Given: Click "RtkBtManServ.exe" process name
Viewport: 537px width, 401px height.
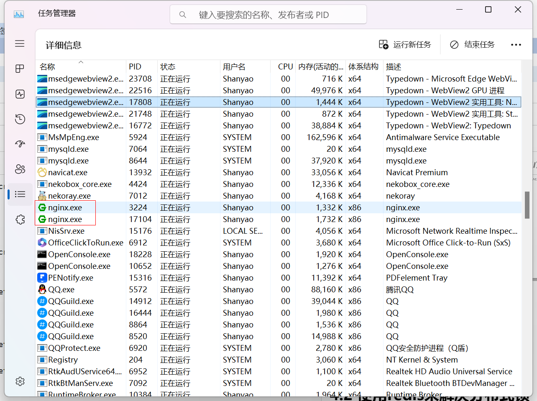Looking at the screenshot, I should tap(81, 383).
